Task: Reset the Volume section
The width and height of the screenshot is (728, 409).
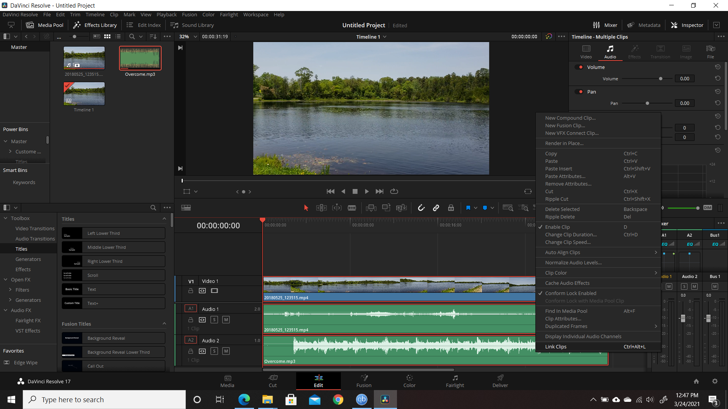Action: point(717,67)
